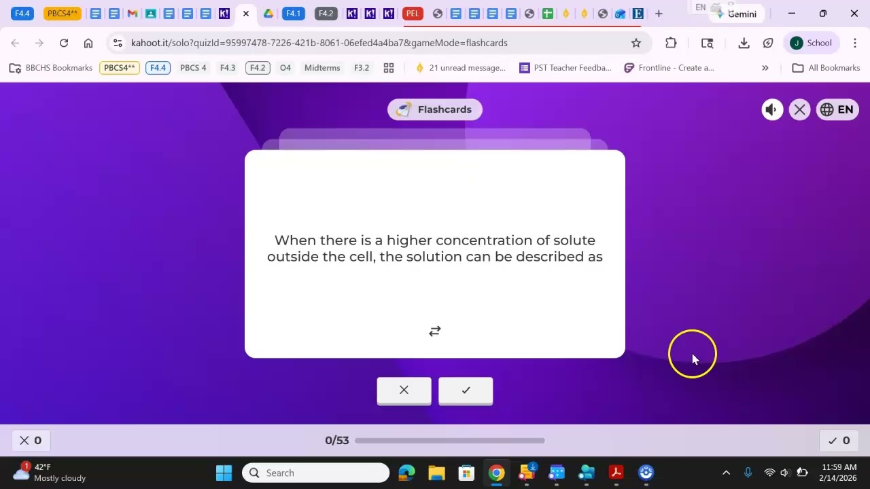Expand the F4.2 tab group in tab strip
This screenshot has width=870, height=489.
[x=326, y=14]
